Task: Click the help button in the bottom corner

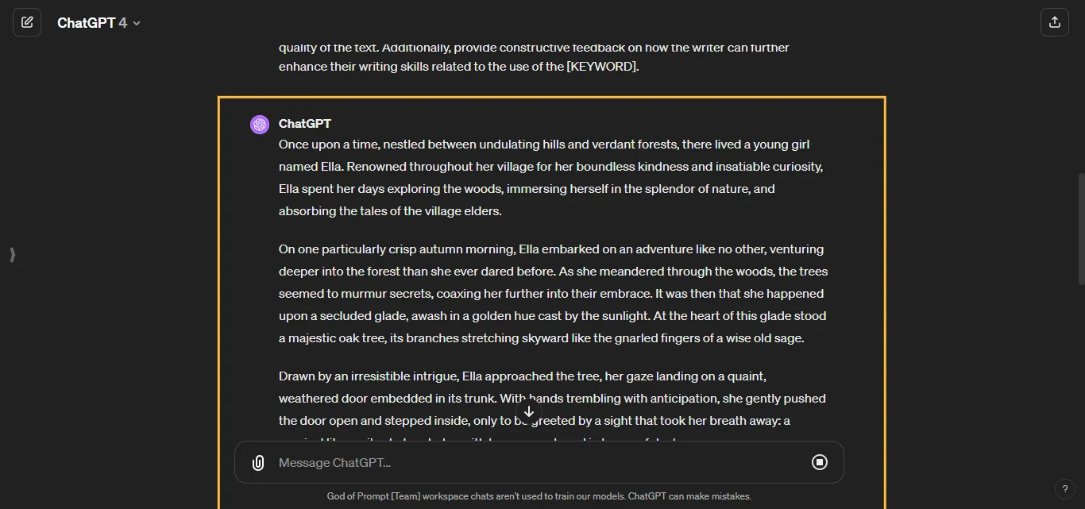Action: (1065, 489)
